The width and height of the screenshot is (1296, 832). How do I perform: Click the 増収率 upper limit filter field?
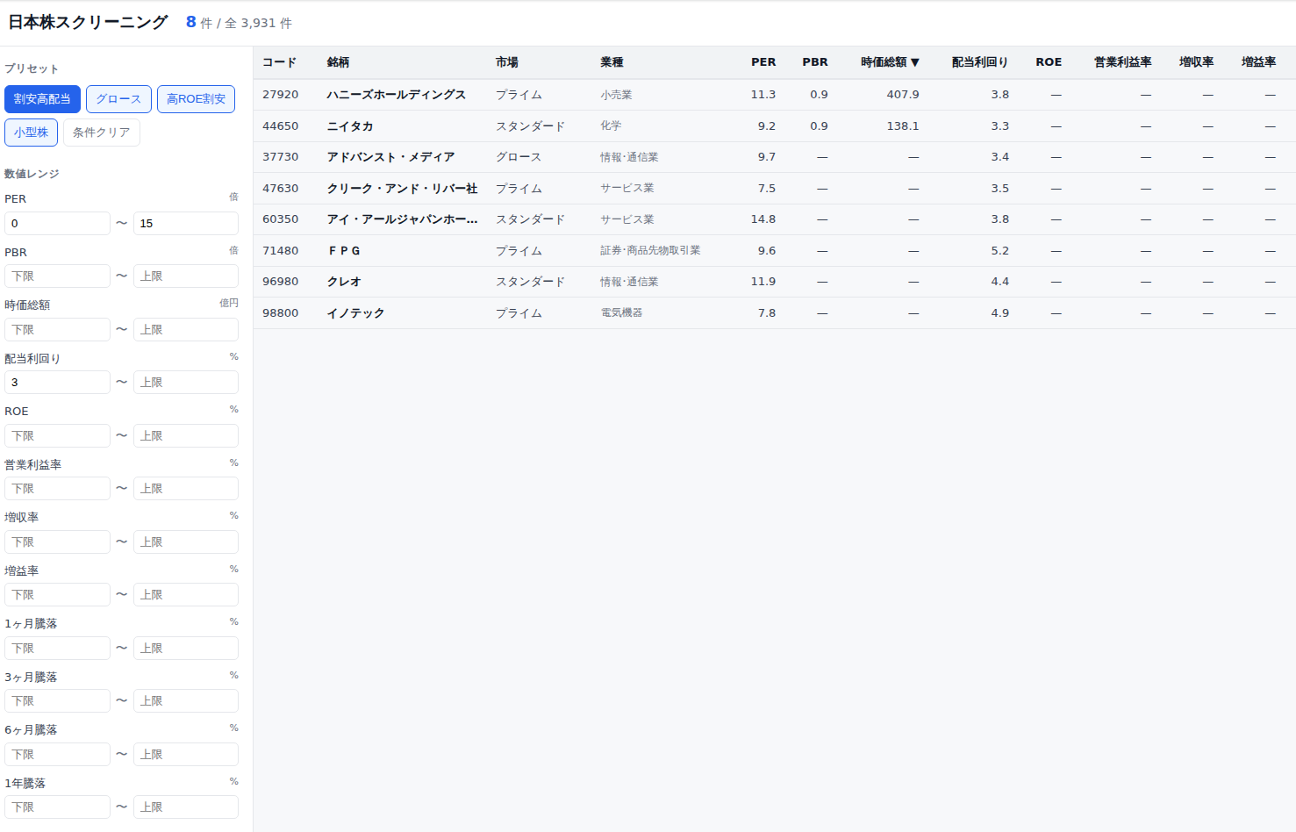coord(186,542)
